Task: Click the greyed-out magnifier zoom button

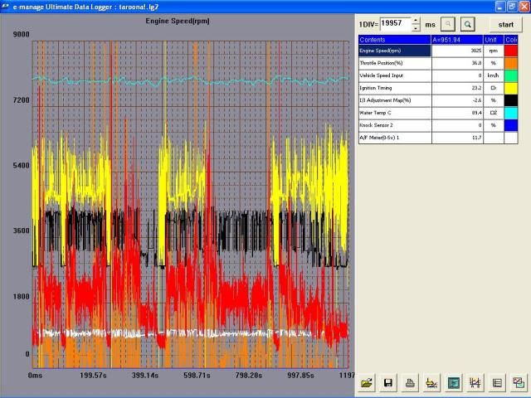Action: (448, 24)
